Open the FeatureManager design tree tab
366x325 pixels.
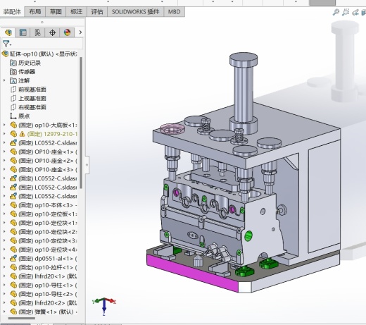[x=8, y=32]
